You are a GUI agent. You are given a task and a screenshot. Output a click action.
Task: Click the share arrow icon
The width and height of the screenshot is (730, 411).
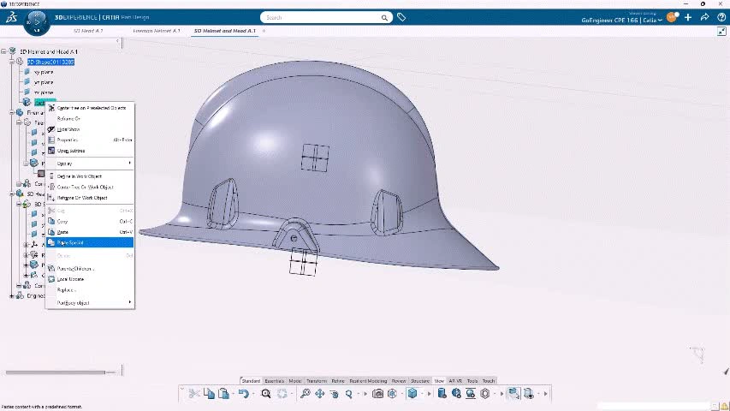click(705, 17)
